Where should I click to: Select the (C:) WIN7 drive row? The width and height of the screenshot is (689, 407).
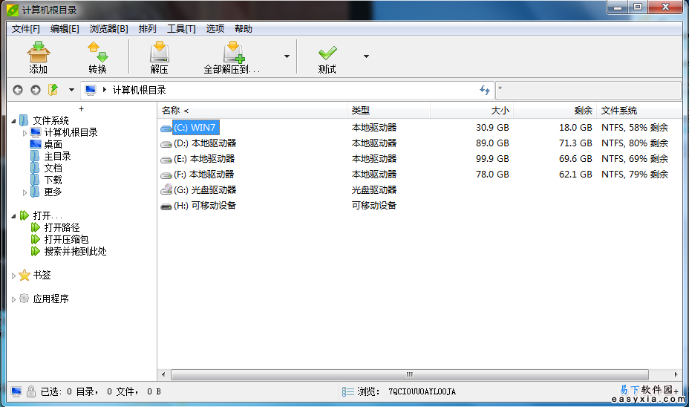coord(419,128)
